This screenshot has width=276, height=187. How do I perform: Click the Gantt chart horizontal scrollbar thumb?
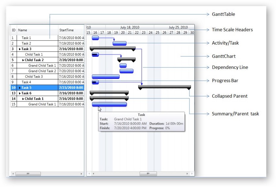148,174
